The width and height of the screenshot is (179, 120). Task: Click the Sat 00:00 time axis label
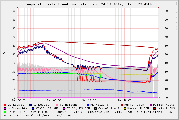pyautogui.click(x=18, y=101)
